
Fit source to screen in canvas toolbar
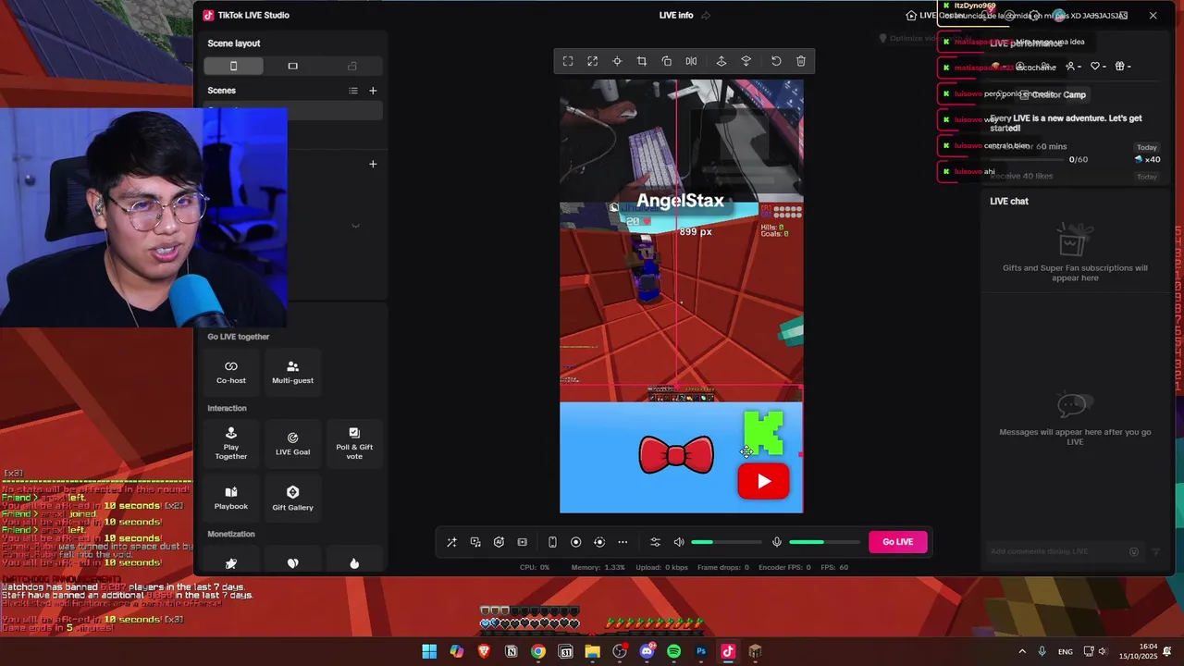click(568, 61)
